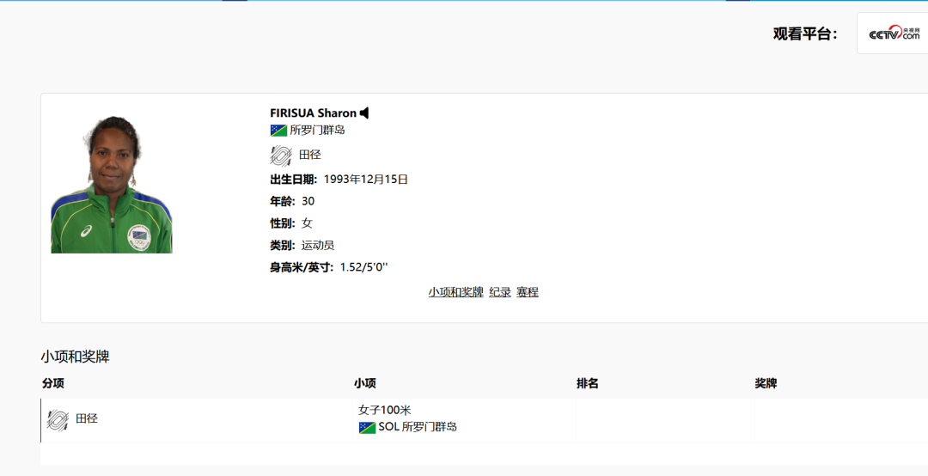Select athlete name FIRISUA Sharon

[313, 113]
